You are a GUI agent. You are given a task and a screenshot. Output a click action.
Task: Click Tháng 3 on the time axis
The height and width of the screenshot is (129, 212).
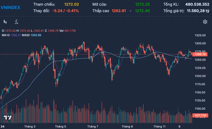coord(30,126)
